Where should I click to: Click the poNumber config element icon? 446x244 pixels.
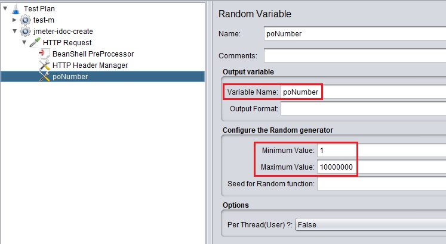pos(44,76)
